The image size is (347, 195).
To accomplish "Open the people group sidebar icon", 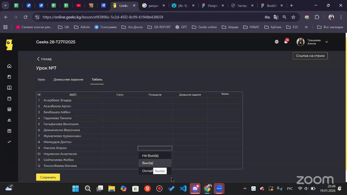I will pyautogui.click(x=9, y=120).
